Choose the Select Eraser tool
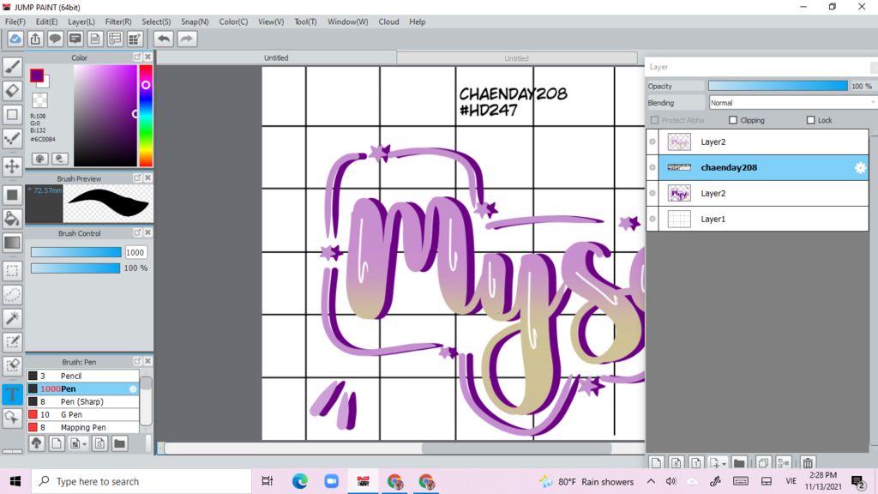Image resolution: width=878 pixels, height=494 pixels. (x=12, y=365)
